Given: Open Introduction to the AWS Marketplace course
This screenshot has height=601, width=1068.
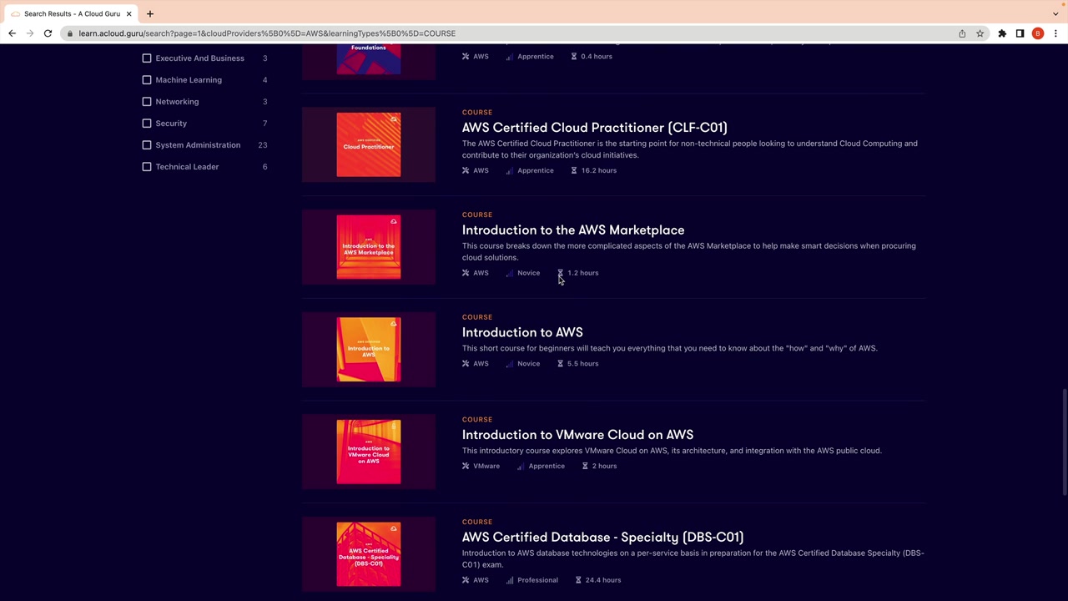Looking at the screenshot, I should (x=573, y=230).
